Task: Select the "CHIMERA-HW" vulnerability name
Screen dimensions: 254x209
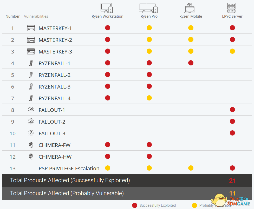Action: pos(55,157)
